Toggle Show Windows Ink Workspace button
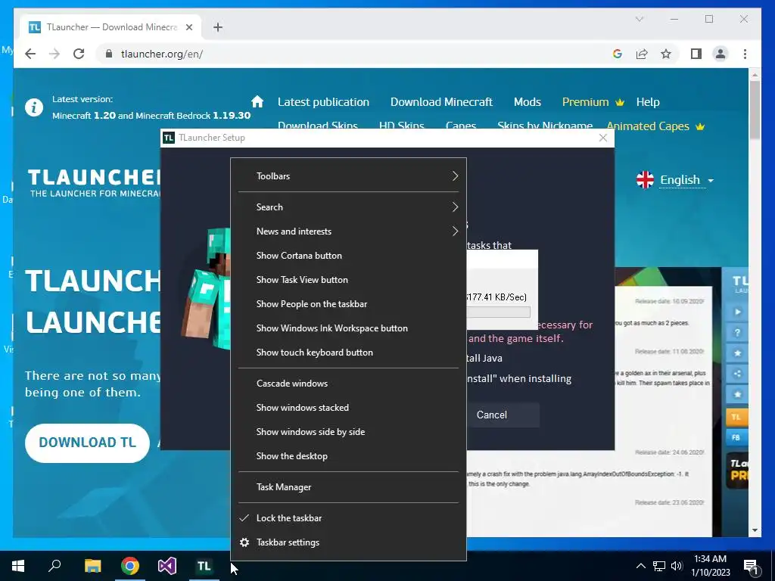The width and height of the screenshot is (775, 581). [348, 328]
